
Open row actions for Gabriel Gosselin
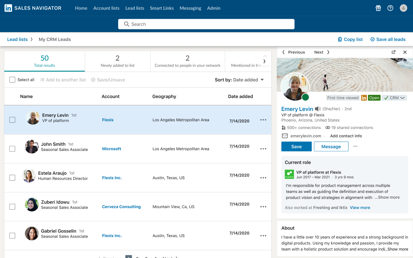[x=263, y=236]
